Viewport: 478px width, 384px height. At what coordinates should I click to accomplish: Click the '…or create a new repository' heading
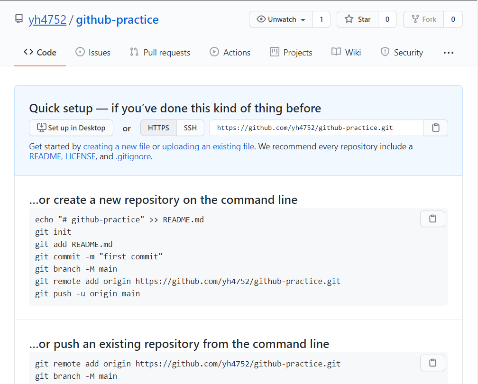coord(163,200)
